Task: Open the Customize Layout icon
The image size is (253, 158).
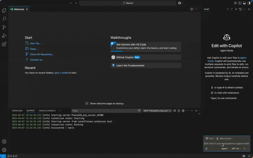Action: point(235,3)
